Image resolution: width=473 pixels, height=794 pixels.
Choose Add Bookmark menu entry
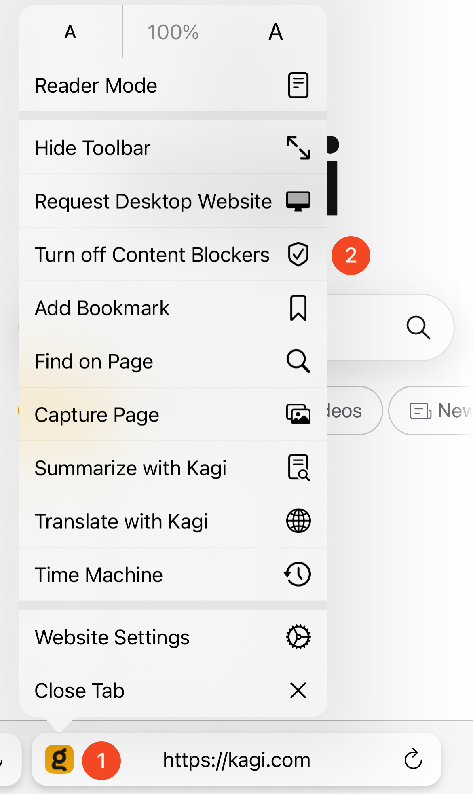point(173,308)
